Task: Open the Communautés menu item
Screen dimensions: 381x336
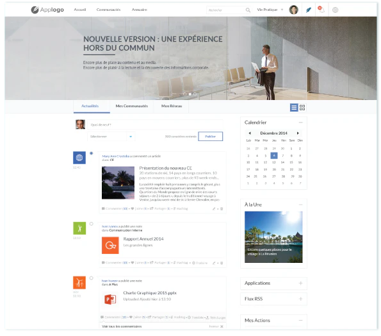Action: coord(108,10)
